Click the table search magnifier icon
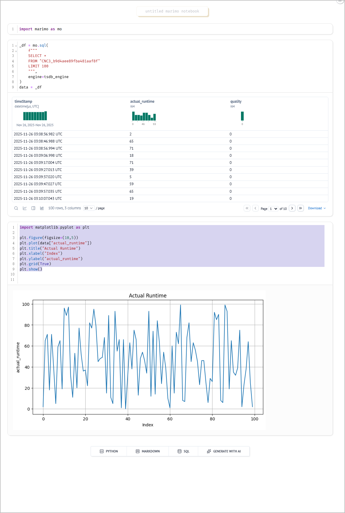Viewport: 345px width, 513px height. pos(16,208)
